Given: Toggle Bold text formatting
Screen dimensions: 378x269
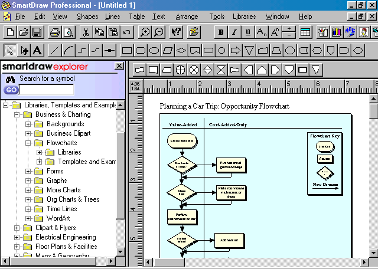Looking at the screenshot, I should [221, 32].
